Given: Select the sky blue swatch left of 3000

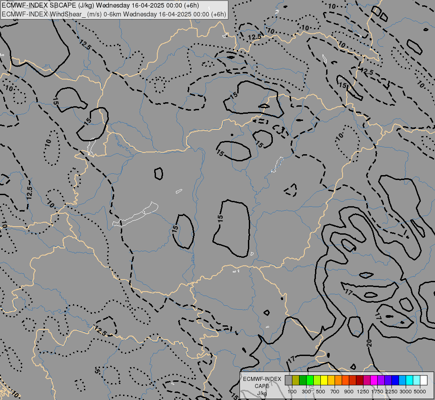Looking at the screenshot, I should click(x=402, y=380).
